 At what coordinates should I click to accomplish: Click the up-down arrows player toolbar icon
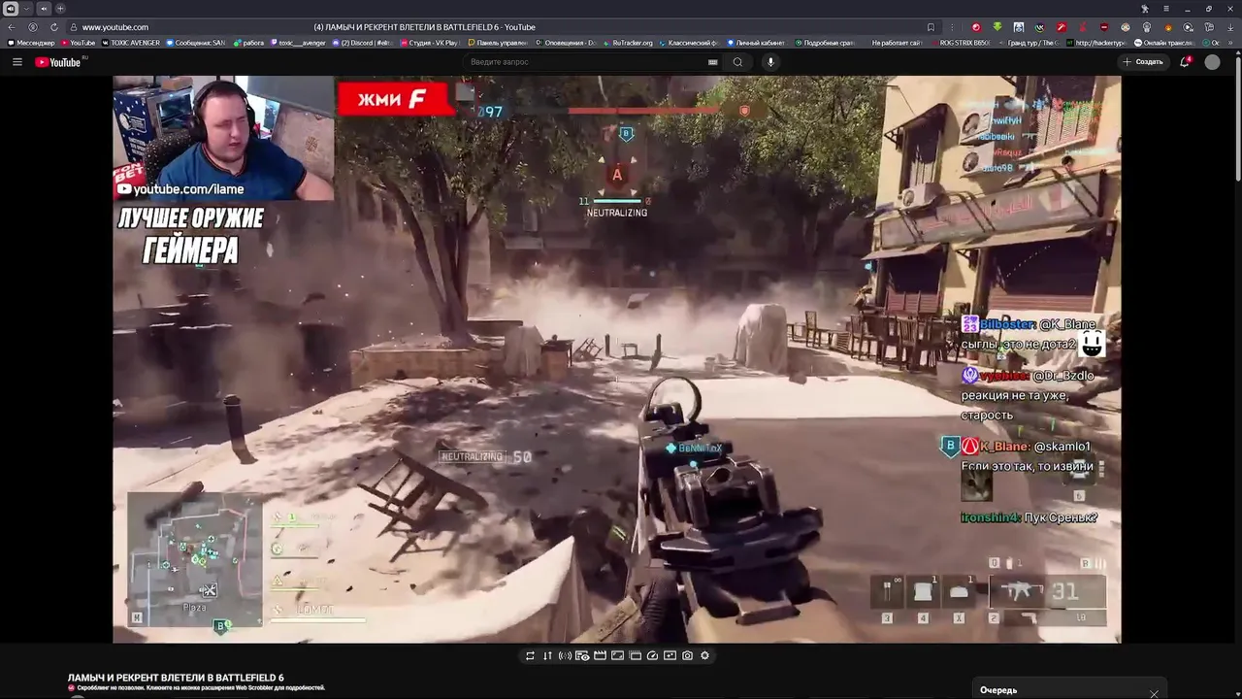click(547, 655)
